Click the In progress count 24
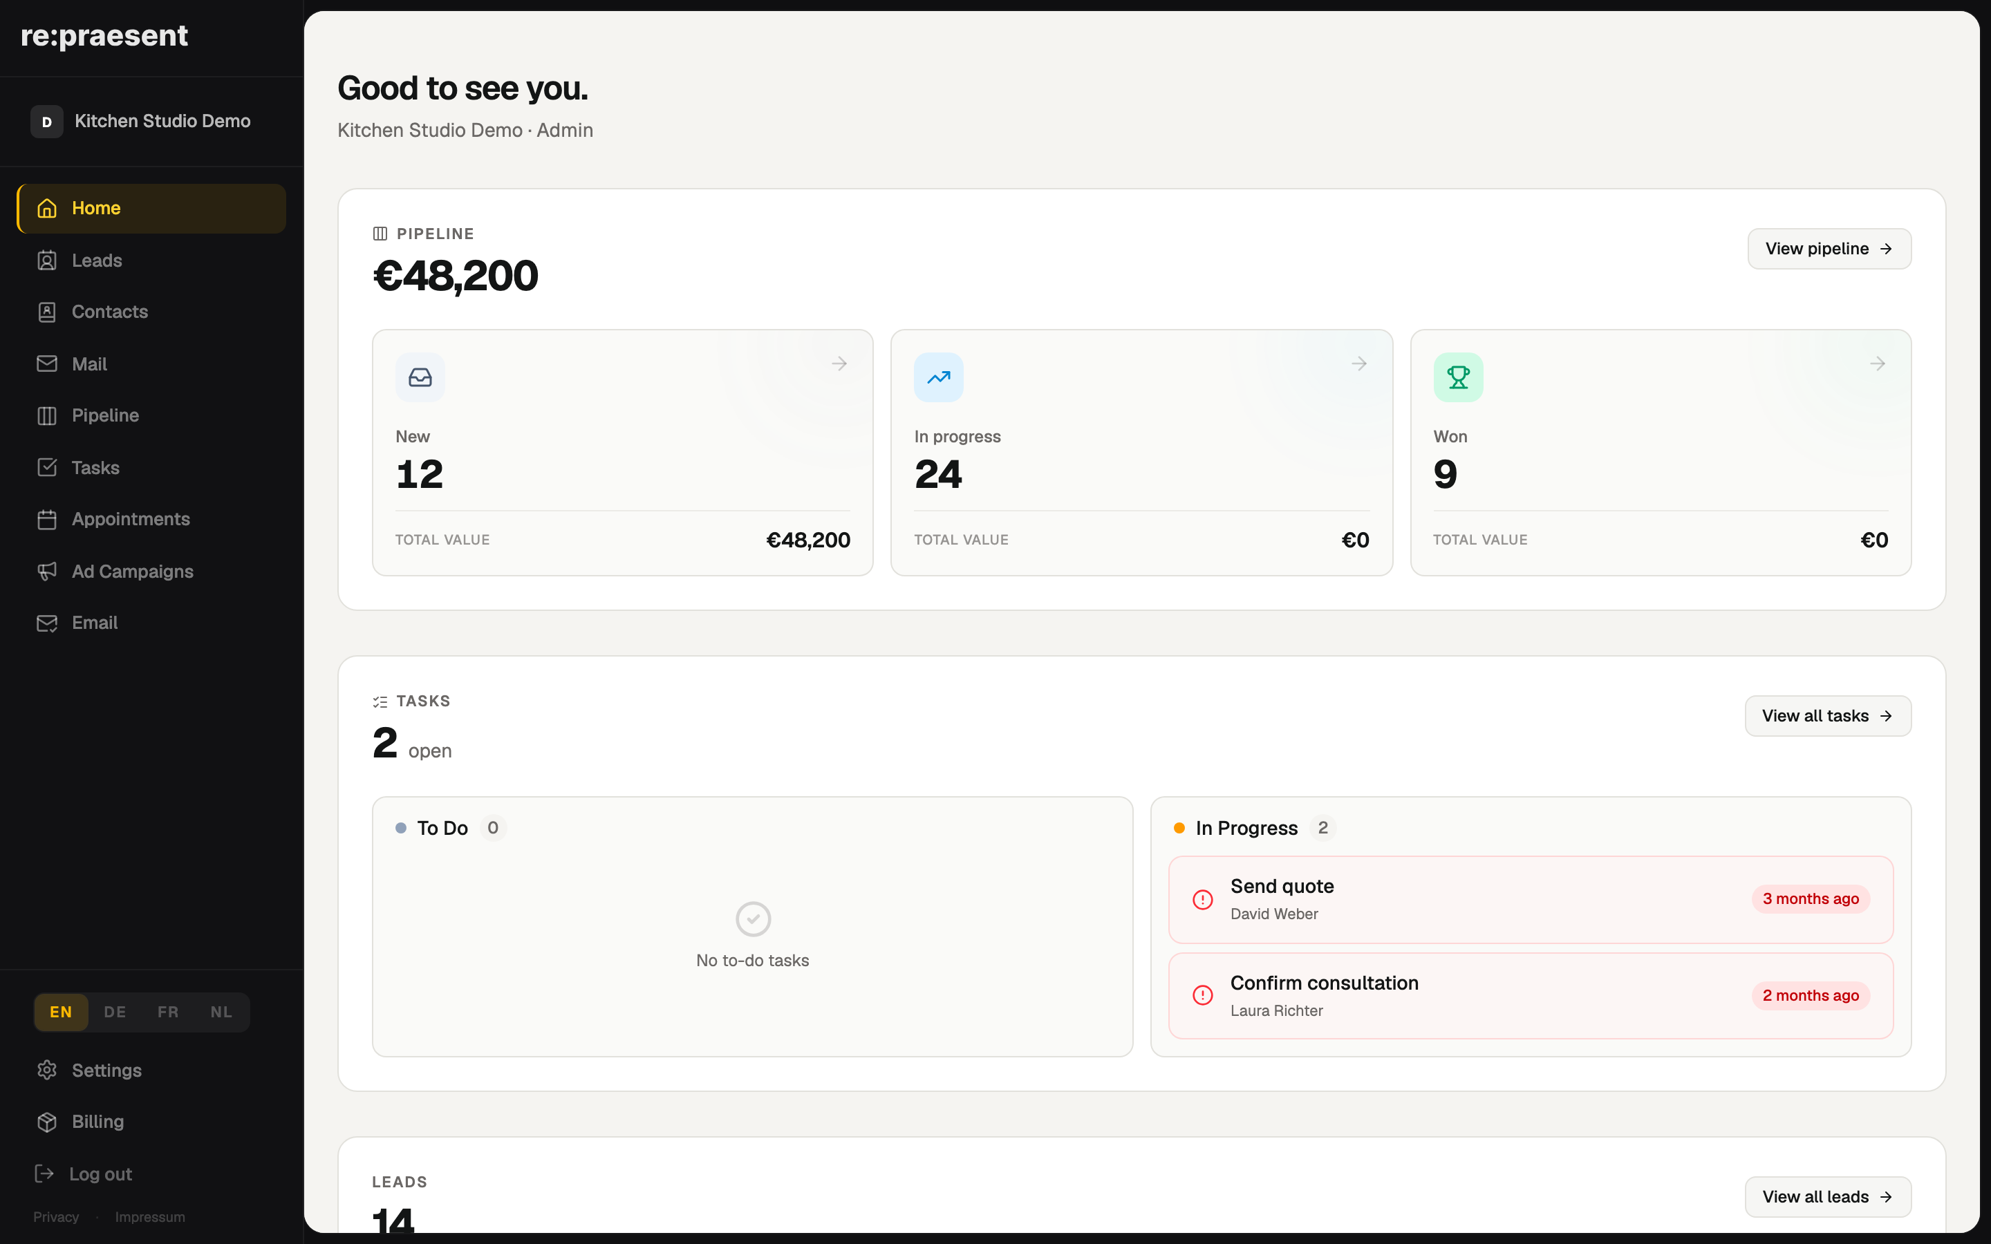 coord(938,475)
